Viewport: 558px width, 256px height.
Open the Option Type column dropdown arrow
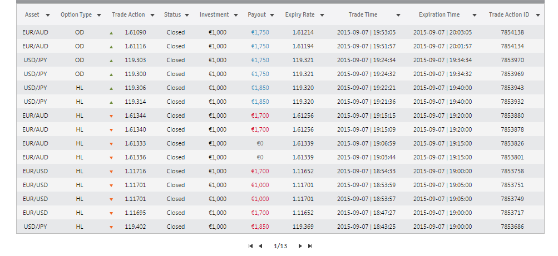click(99, 15)
